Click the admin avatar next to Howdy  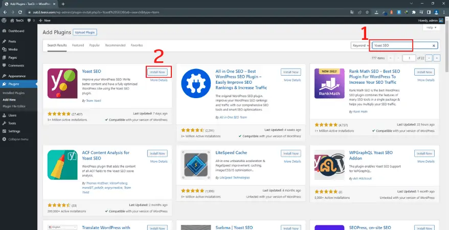[441, 20]
